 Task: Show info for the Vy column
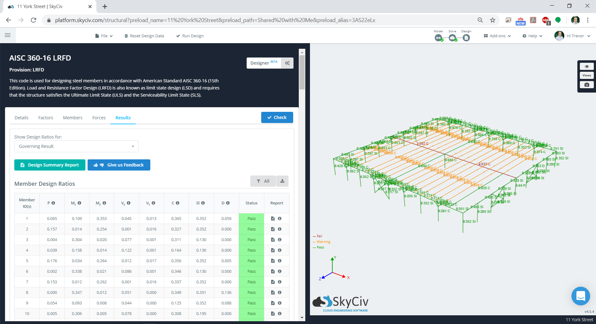click(x=129, y=203)
